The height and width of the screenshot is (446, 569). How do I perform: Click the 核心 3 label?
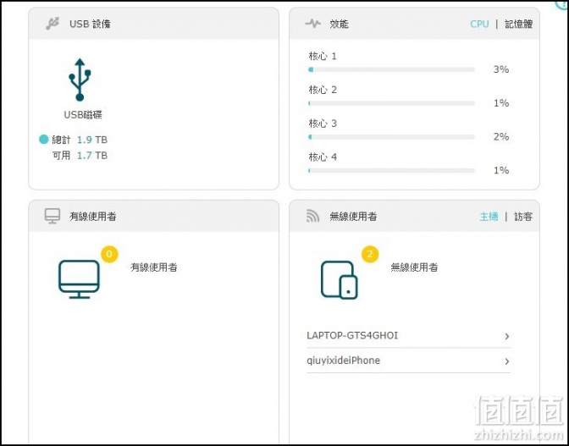coord(323,124)
